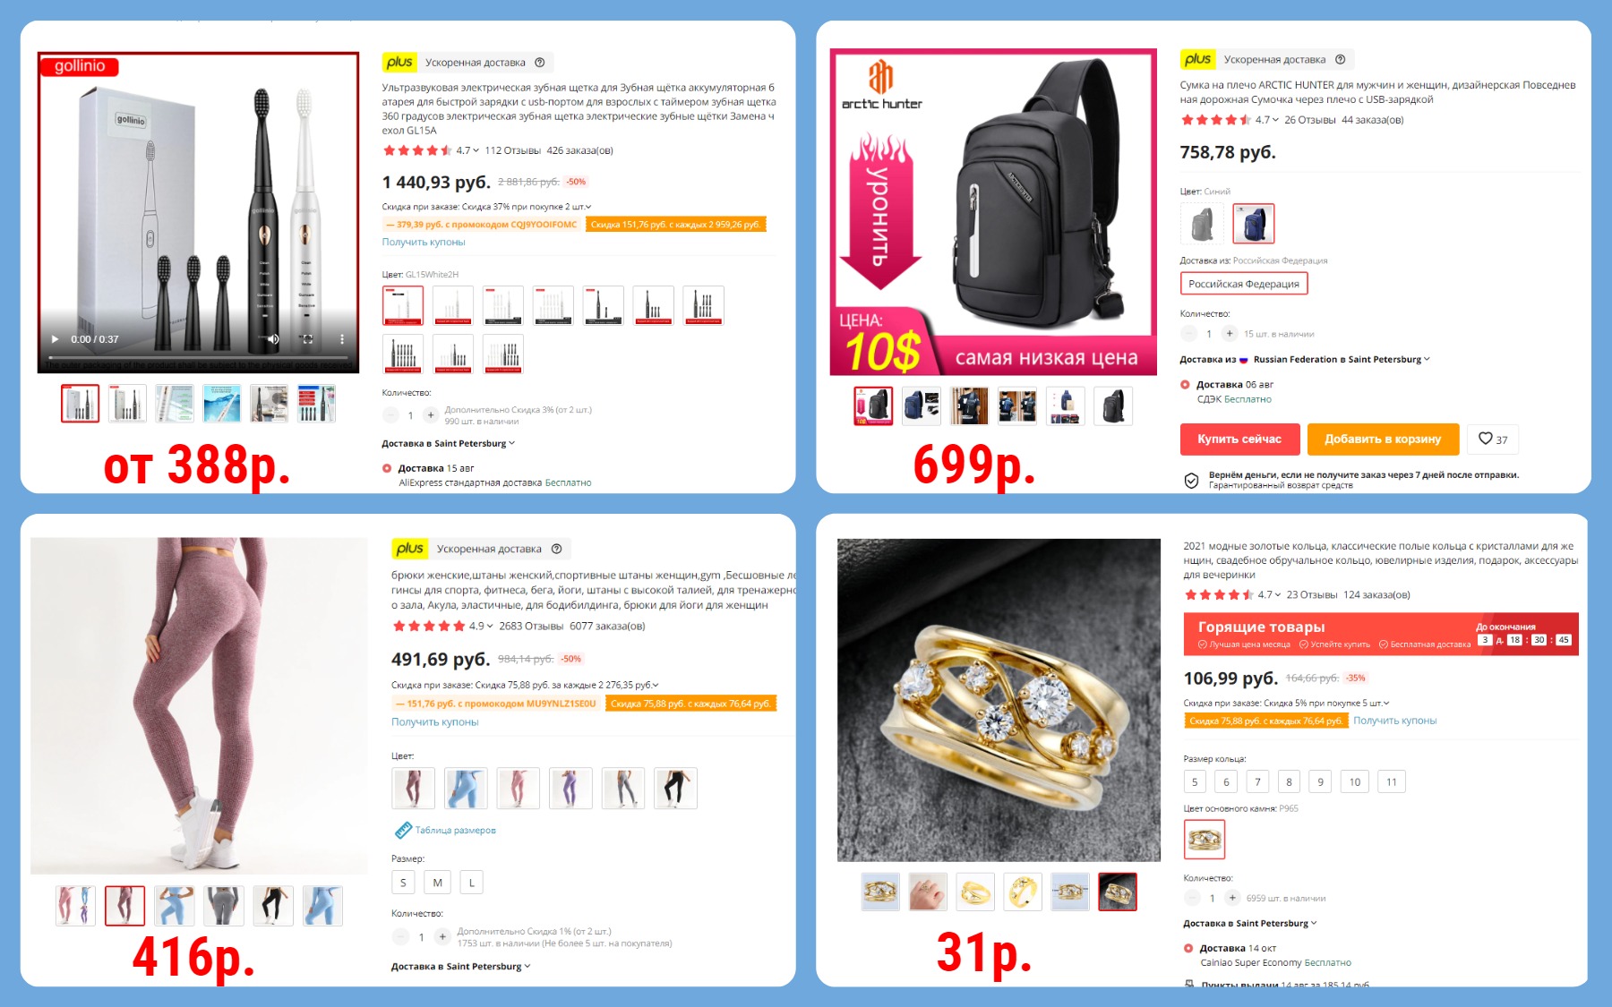The width and height of the screenshot is (1612, 1007).
Task: Select ring size 7
Action: 1257,782
